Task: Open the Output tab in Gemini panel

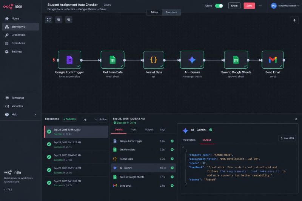Action: [x=207, y=140]
